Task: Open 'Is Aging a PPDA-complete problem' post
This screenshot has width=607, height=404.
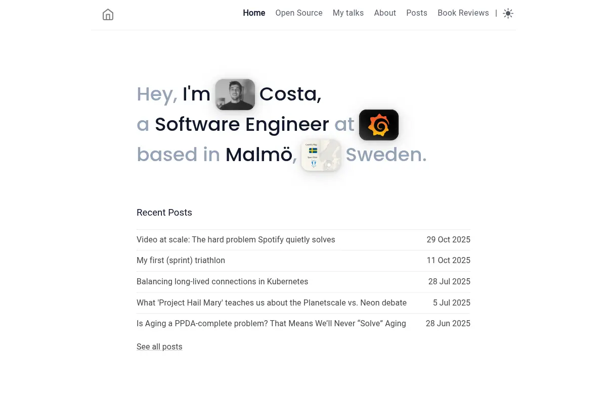Action: point(271,324)
